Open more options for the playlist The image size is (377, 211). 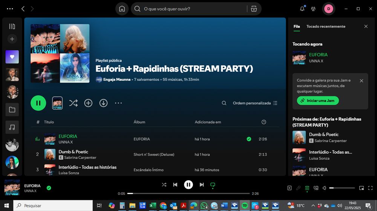pos(118,103)
